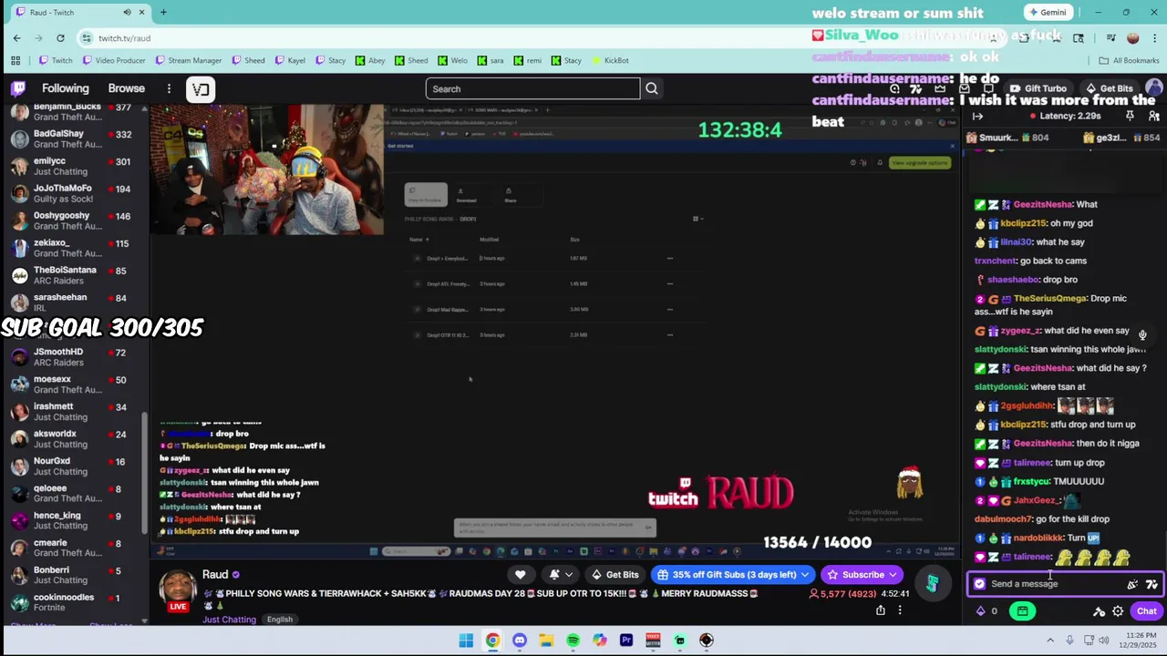Open the notification bell dropdown
Screen dimensions: 1167x656
point(560,575)
